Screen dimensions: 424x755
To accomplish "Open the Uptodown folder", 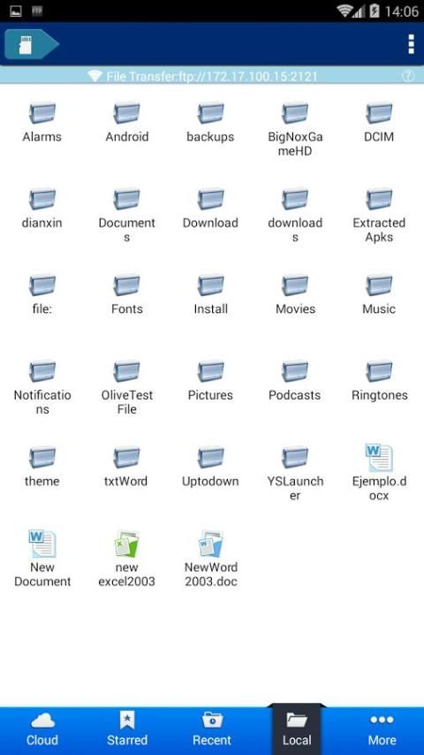I will (x=210, y=467).
